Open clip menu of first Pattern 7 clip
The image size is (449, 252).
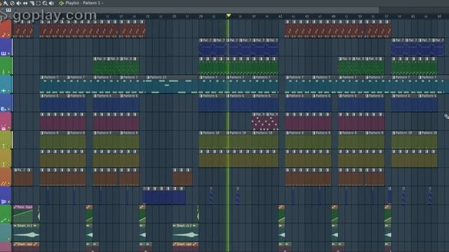pos(42,78)
